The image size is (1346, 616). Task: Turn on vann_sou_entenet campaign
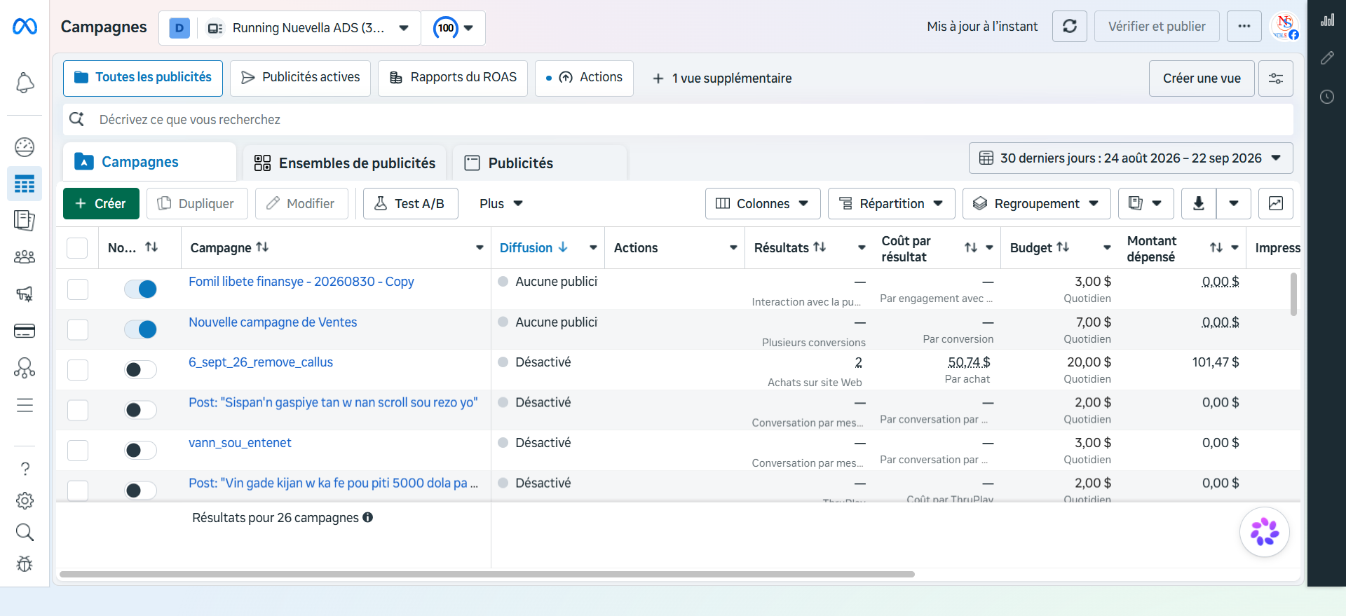tap(140, 450)
